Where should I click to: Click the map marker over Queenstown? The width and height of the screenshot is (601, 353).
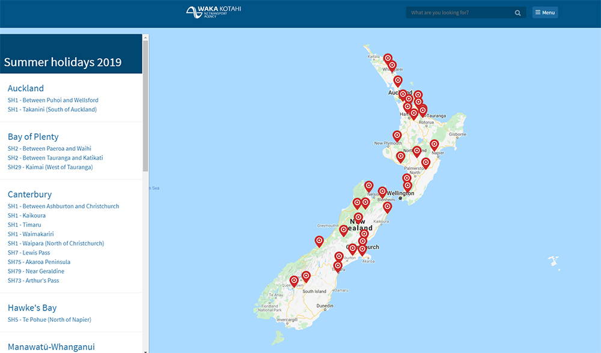[294, 282]
